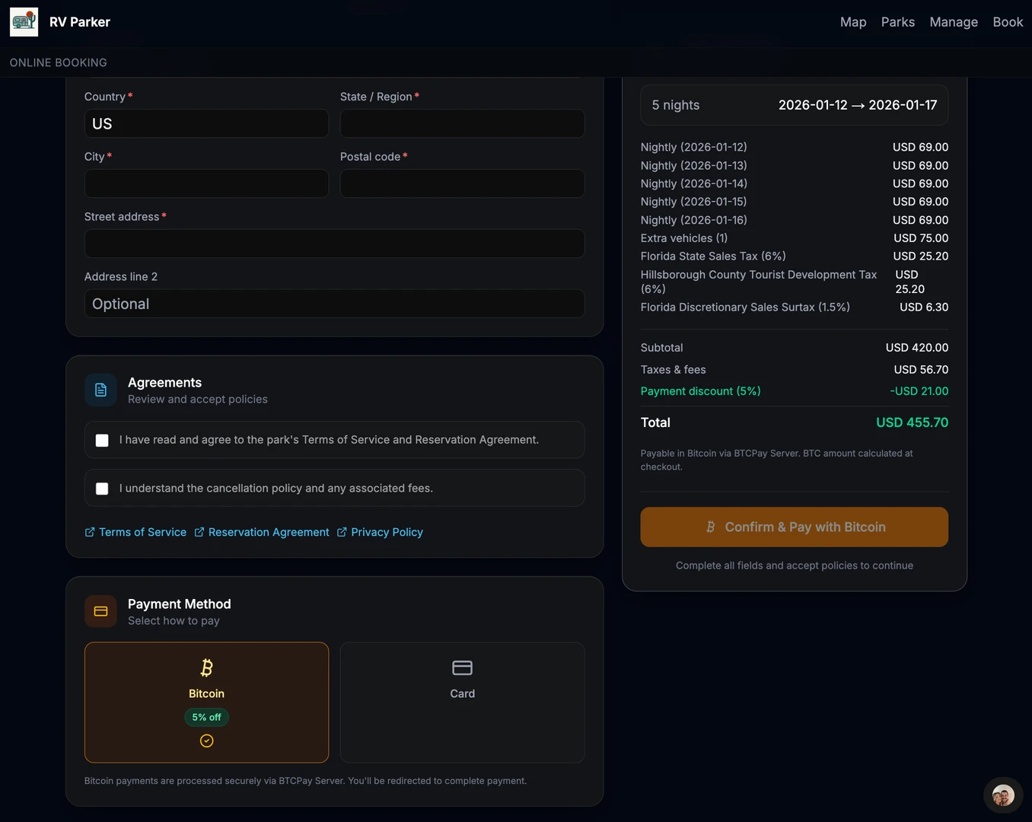Image resolution: width=1032 pixels, height=822 pixels.
Task: Open the chat avatar in bottom corner
Action: (x=1002, y=796)
